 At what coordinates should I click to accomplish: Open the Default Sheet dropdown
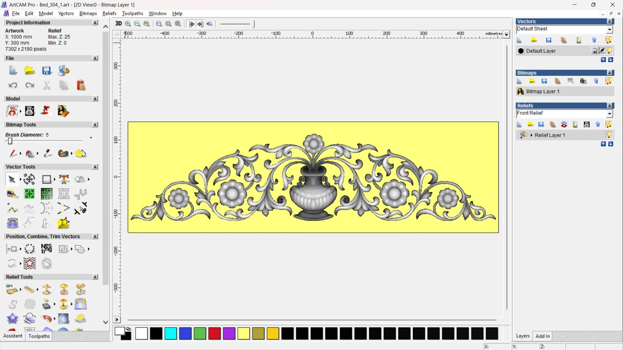coord(609,29)
